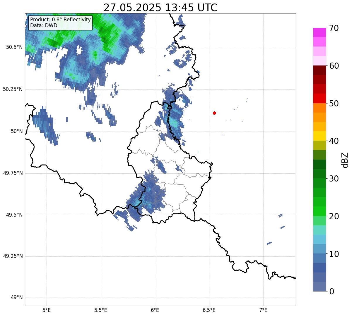Screen dimensions: 352x316
Task: Click the '6°E' longitude label
Action: pyautogui.click(x=155, y=310)
